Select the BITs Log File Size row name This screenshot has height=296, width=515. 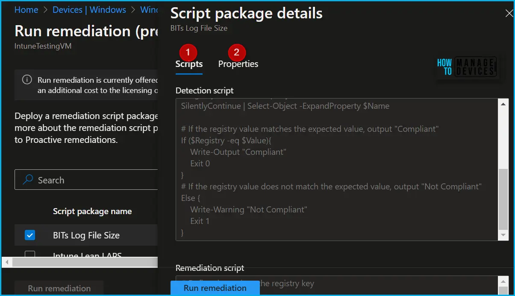86,235
